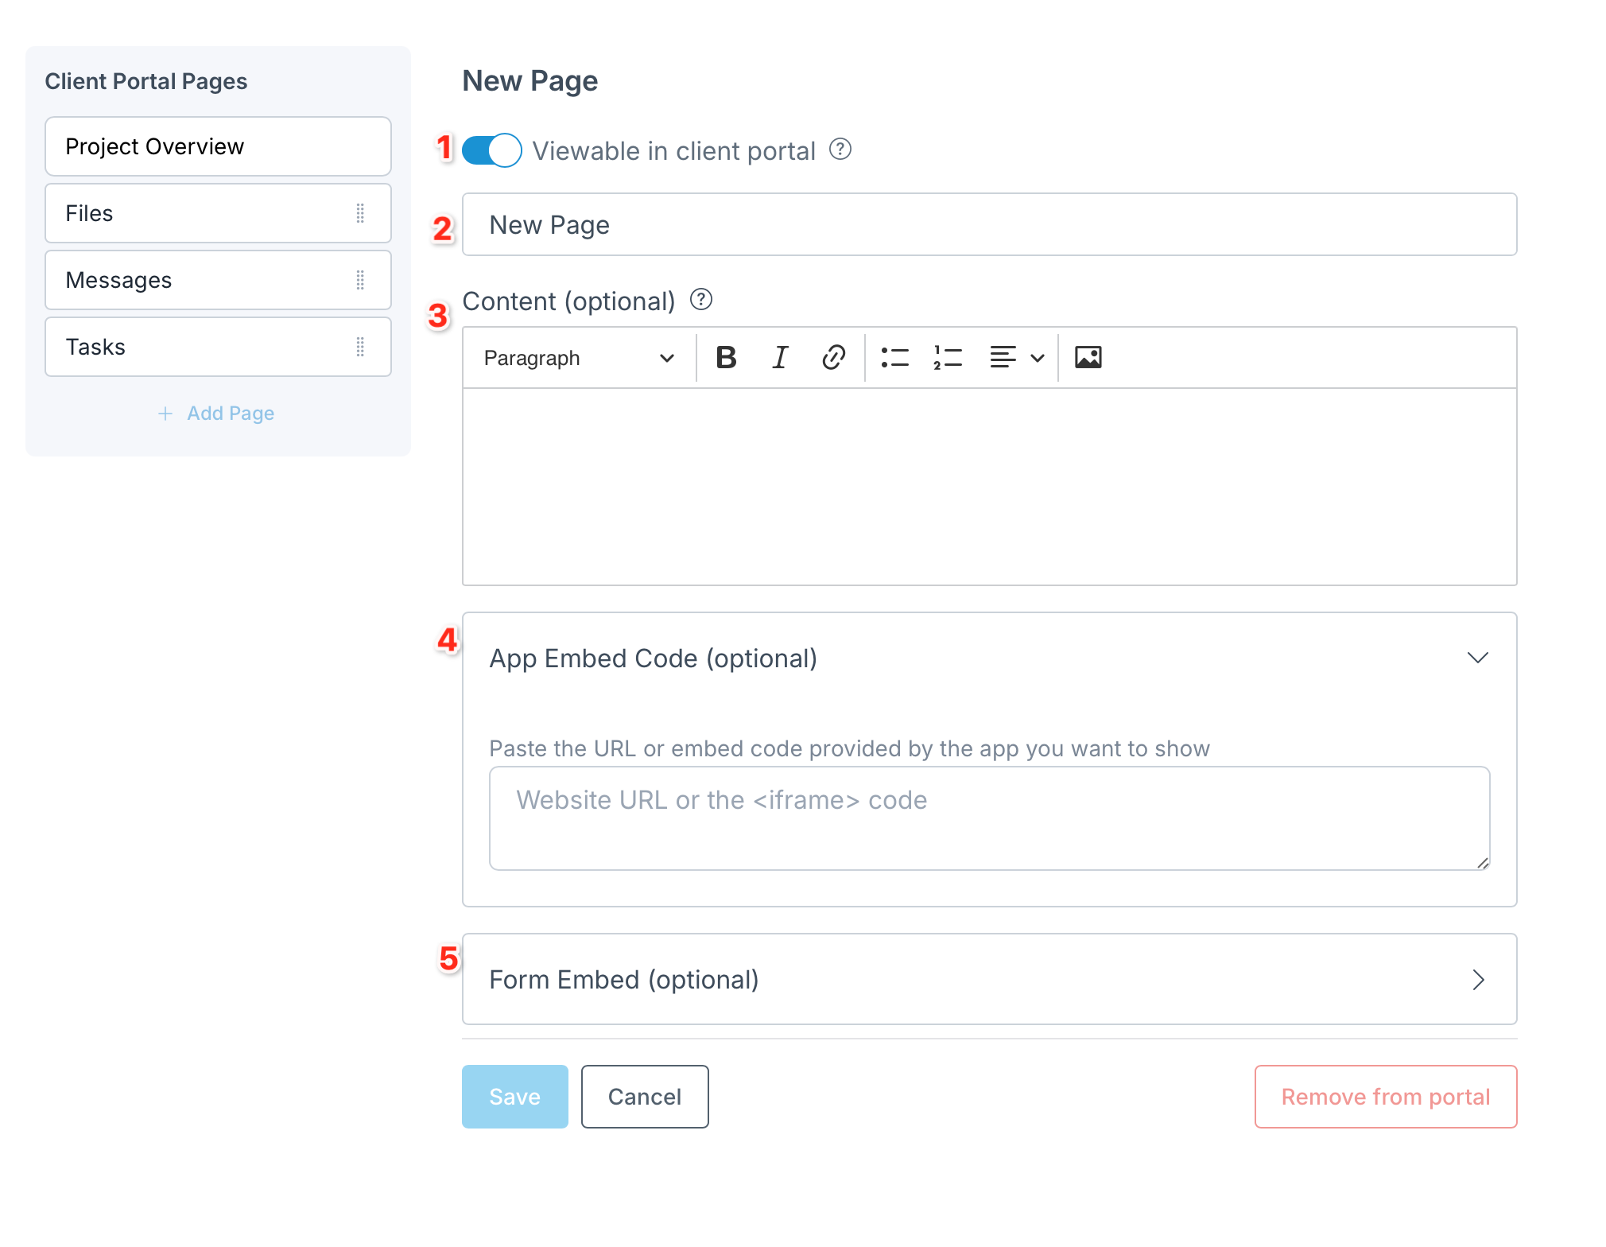Image resolution: width=1606 pixels, height=1247 pixels.
Task: Click the drag handle on Tasks page
Action: tap(360, 347)
